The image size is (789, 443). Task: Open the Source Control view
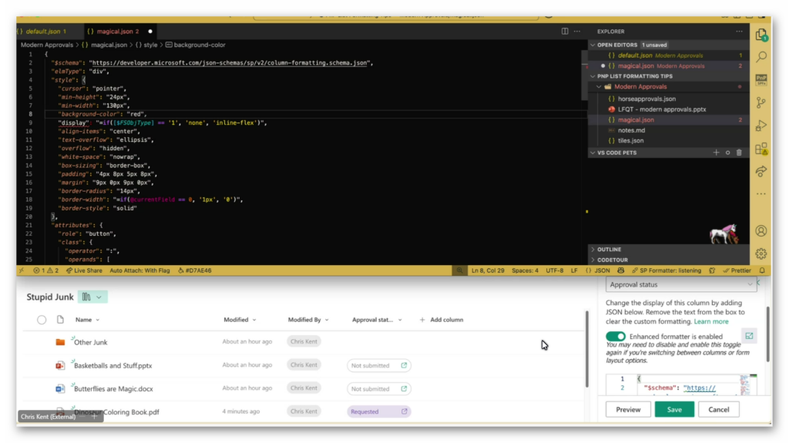click(x=761, y=102)
